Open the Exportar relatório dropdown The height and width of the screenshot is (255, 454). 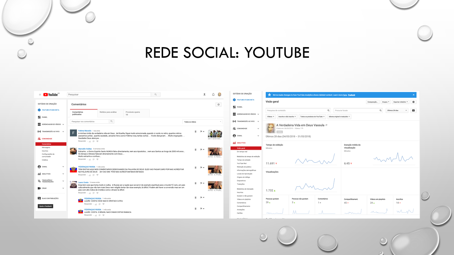click(400, 102)
